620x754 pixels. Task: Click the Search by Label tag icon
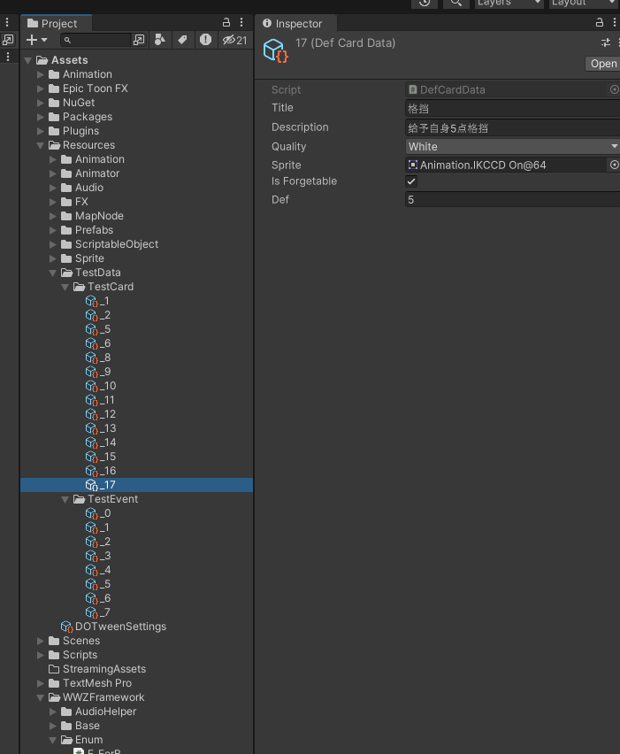(x=182, y=40)
